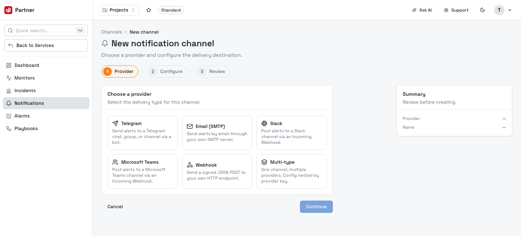Image resolution: width=521 pixels, height=236 pixels.
Task: Go to step 1 Provider
Action: tap(120, 72)
